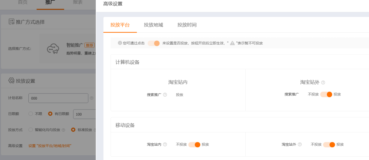Screen dimensions: 369x160
Task: Click help icon next to 淘宝站外 heading
Action: pyautogui.click(x=323, y=83)
